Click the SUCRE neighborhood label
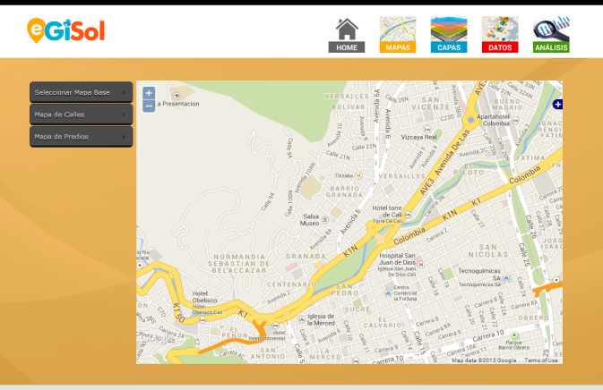Viewport: 603px width, 390px height. point(357,309)
